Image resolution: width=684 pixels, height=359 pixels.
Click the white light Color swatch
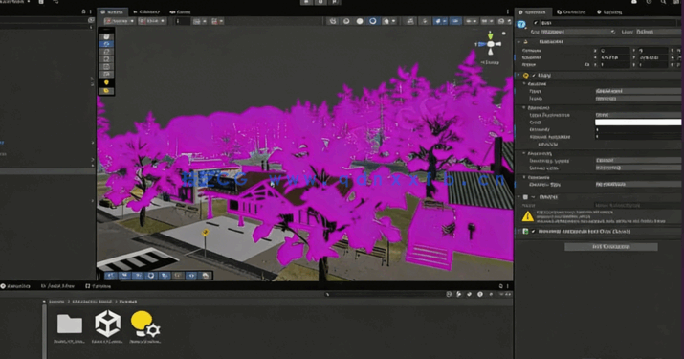[637, 123]
